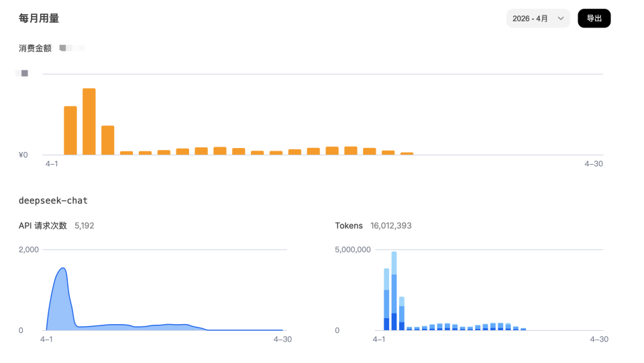Select the first stacked blue Tokens bar
Screen dimensions: 644x363
coord(386,299)
